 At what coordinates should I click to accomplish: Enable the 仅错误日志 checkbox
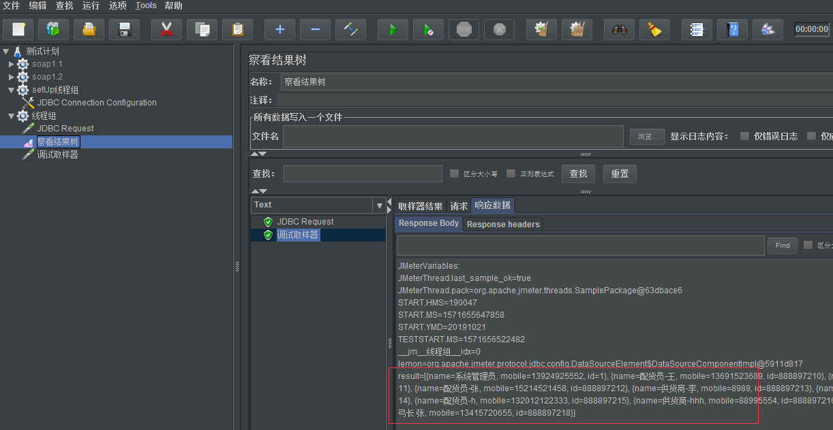744,136
